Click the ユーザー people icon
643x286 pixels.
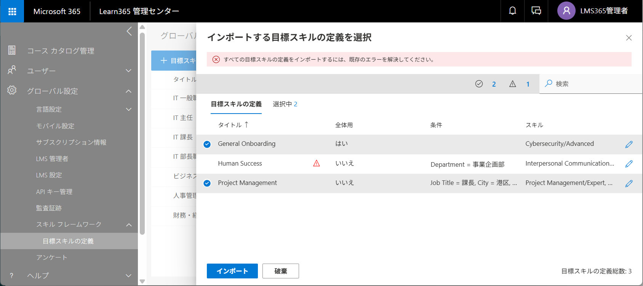[12, 70]
